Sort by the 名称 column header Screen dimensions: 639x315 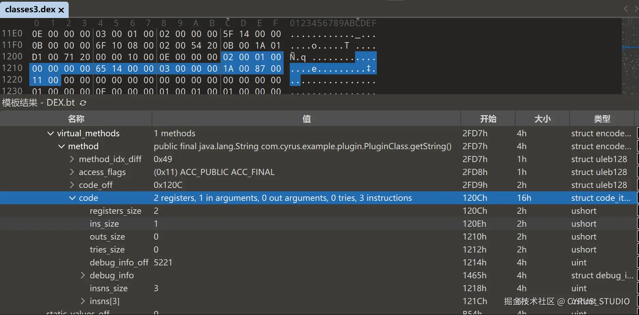(x=76, y=119)
